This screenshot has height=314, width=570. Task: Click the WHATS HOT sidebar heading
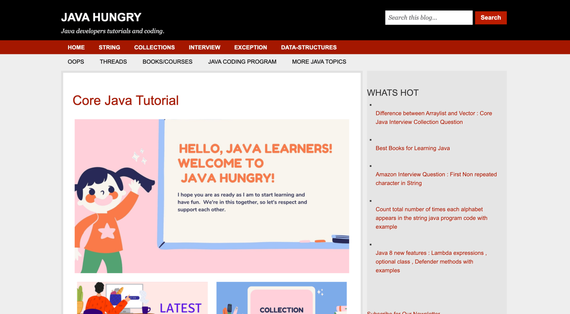(x=393, y=93)
